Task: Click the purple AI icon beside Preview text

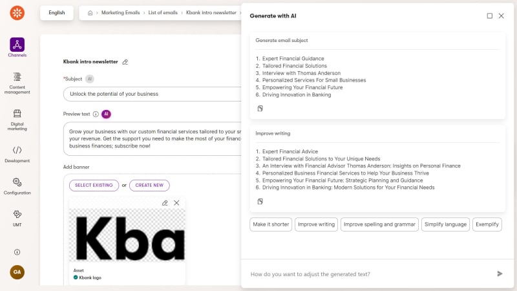Action: [107, 114]
